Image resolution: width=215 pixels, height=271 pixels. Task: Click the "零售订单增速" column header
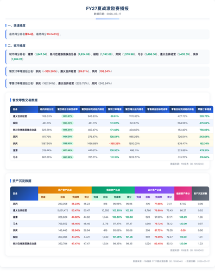pos(205,109)
